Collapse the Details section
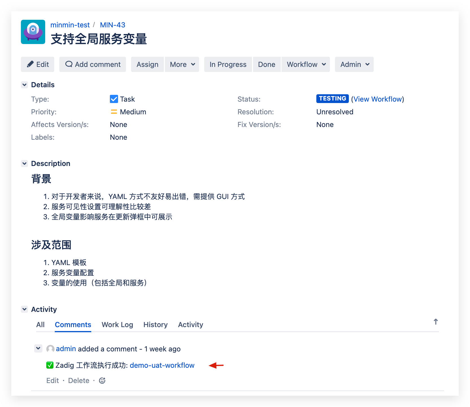The height and width of the screenshot is (407, 470). click(25, 85)
